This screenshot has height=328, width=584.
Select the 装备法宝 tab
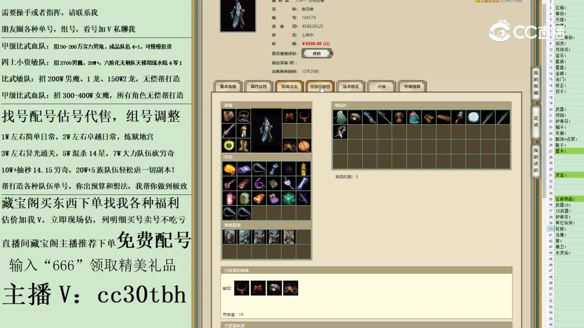pos(289,86)
